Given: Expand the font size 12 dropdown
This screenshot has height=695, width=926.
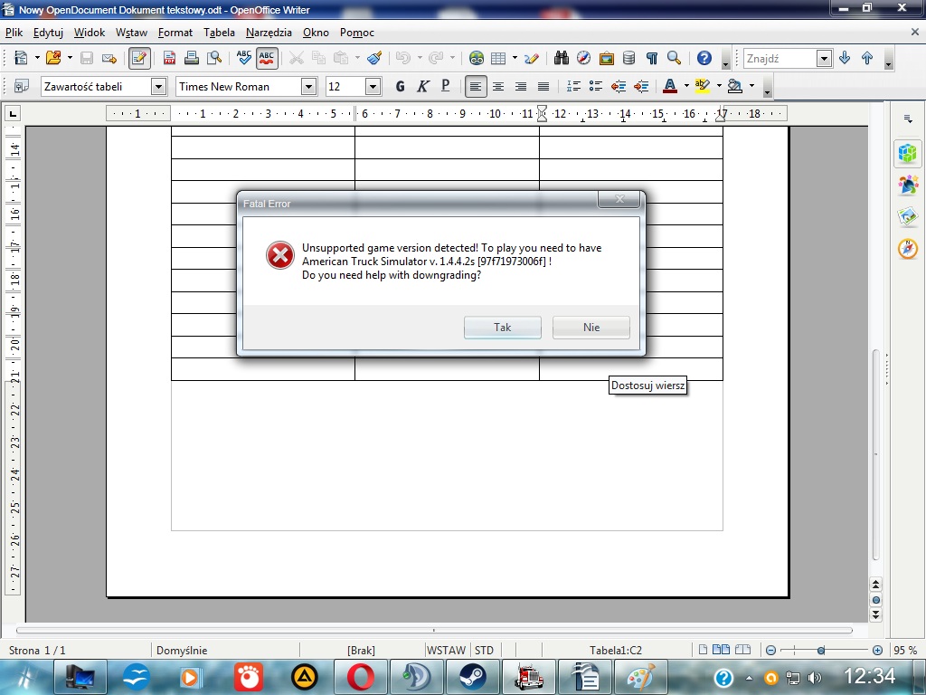Looking at the screenshot, I should pos(373,87).
